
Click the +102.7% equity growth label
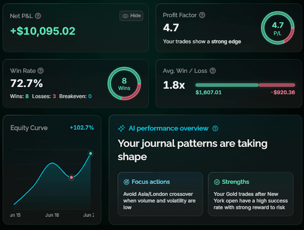[82, 128]
